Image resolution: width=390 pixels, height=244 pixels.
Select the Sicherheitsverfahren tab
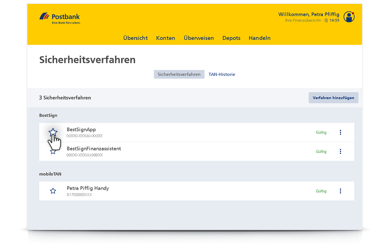(x=179, y=75)
